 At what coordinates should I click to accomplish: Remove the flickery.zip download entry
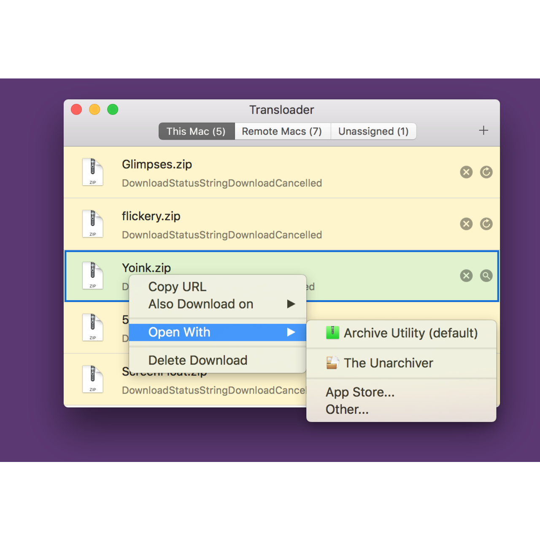(x=466, y=224)
